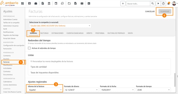Open the Idioma de la factura dropdown

[45, 90]
